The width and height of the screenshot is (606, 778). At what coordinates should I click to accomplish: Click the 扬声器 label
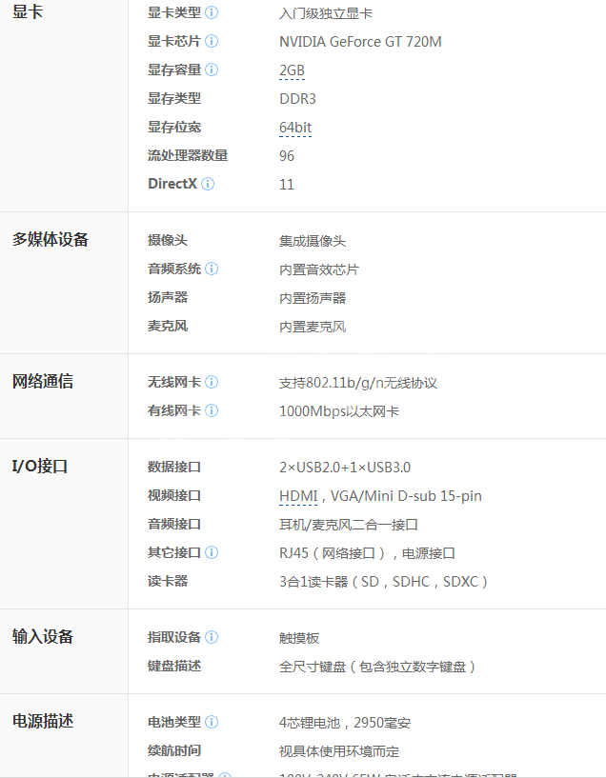point(168,297)
